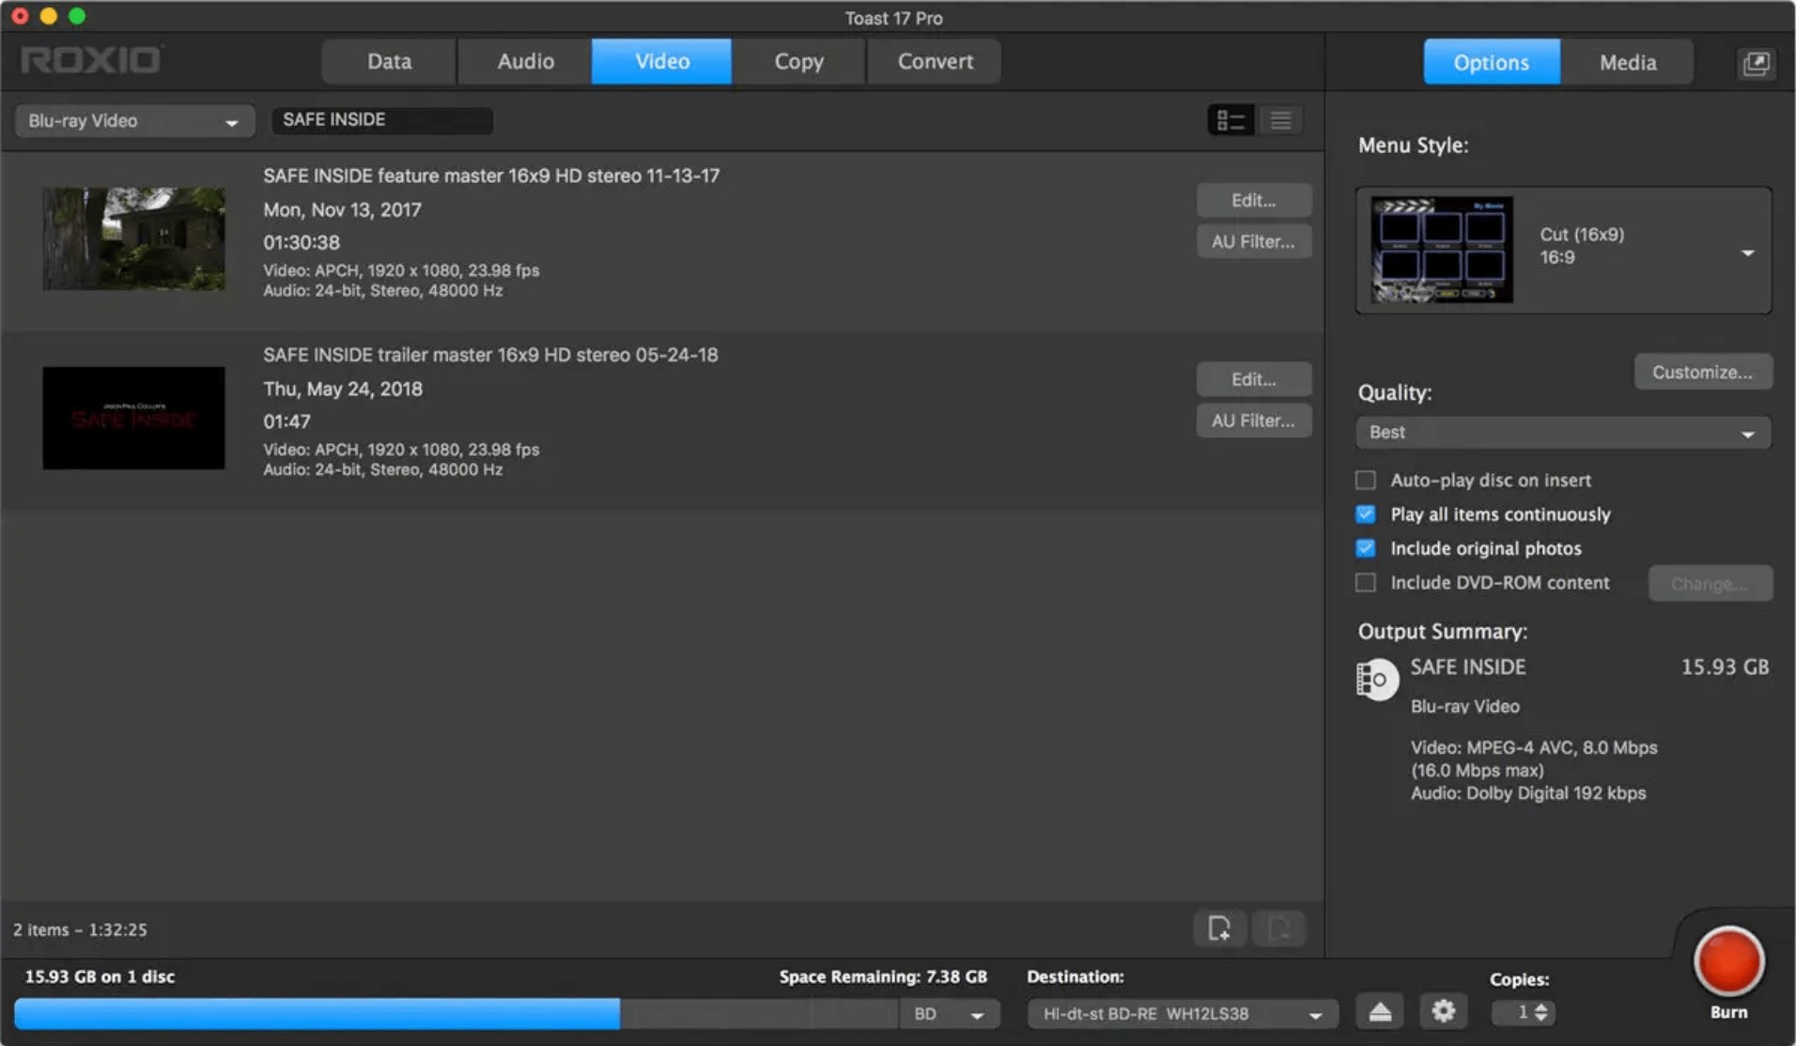
Task: Click the Audio Dolby Digital 192 kbps text
Action: tap(1528, 793)
